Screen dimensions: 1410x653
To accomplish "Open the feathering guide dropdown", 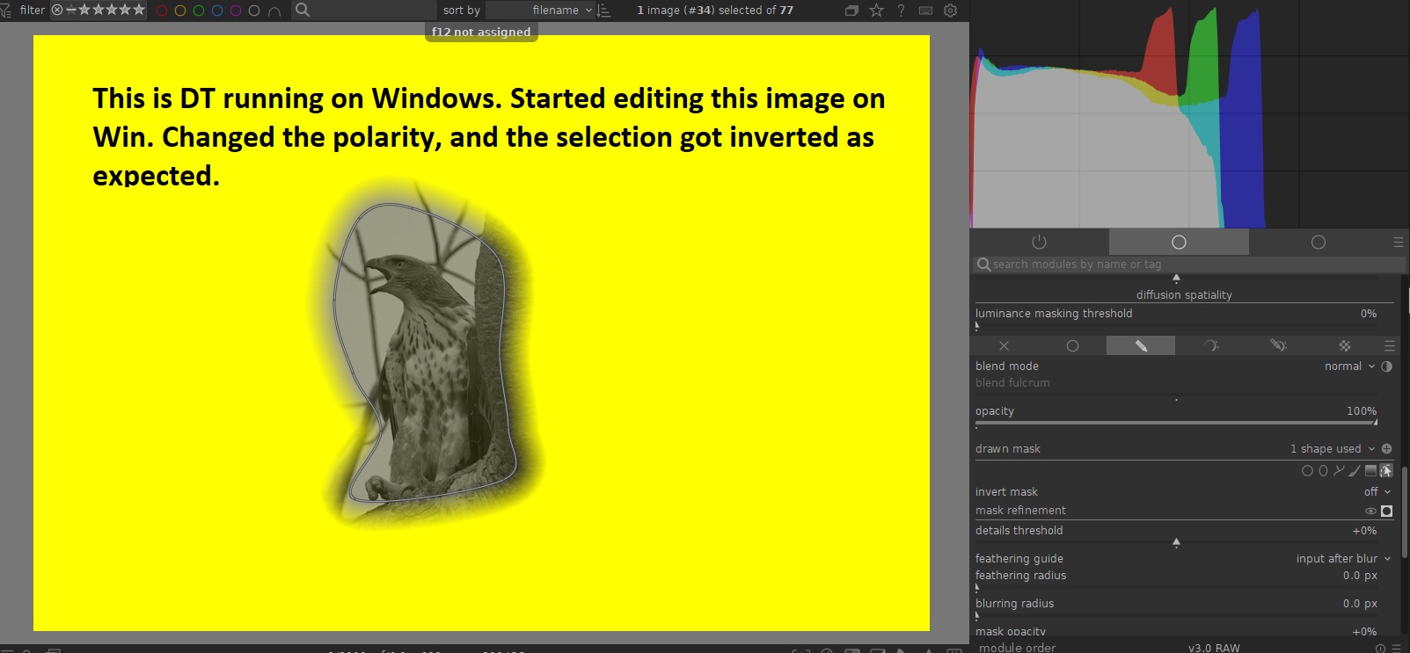I will point(1344,559).
